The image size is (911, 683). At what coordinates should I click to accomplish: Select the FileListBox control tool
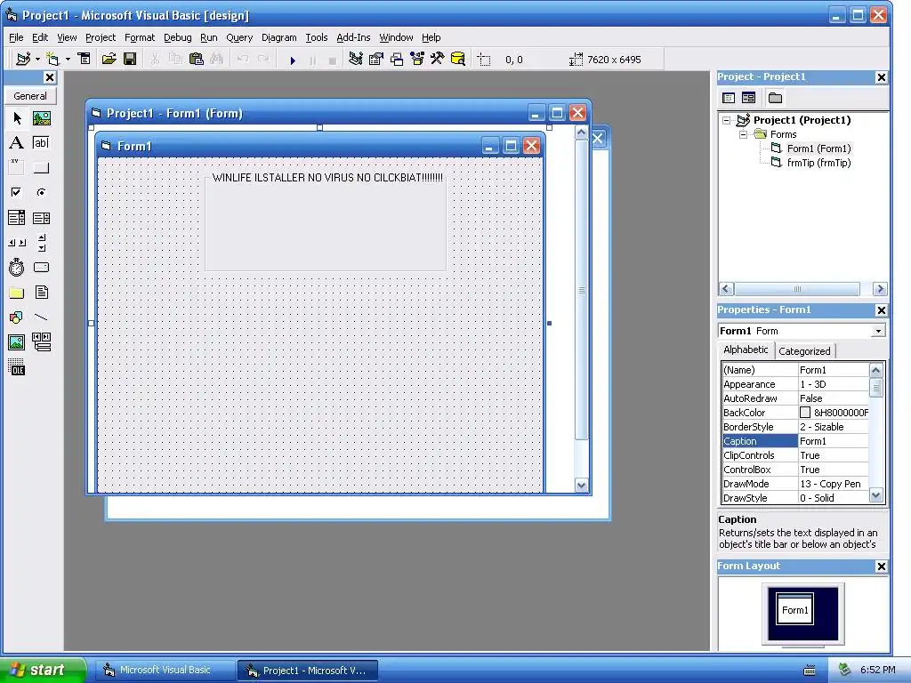(x=41, y=293)
